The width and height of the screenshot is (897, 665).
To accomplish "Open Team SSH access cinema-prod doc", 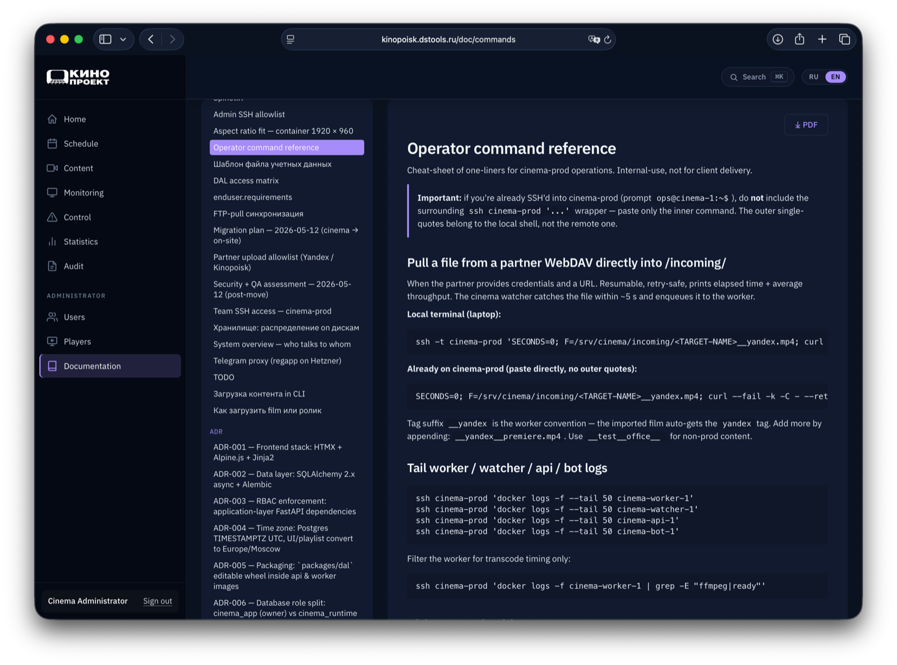I will (x=286, y=311).
